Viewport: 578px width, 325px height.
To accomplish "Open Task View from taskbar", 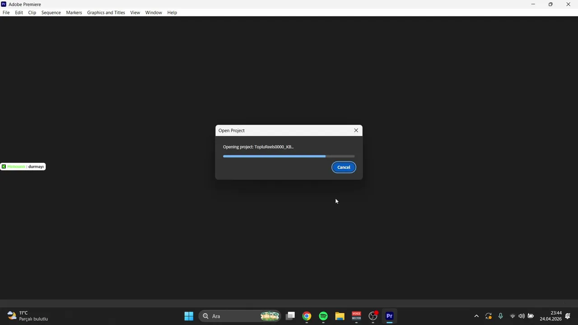I will click(x=290, y=316).
